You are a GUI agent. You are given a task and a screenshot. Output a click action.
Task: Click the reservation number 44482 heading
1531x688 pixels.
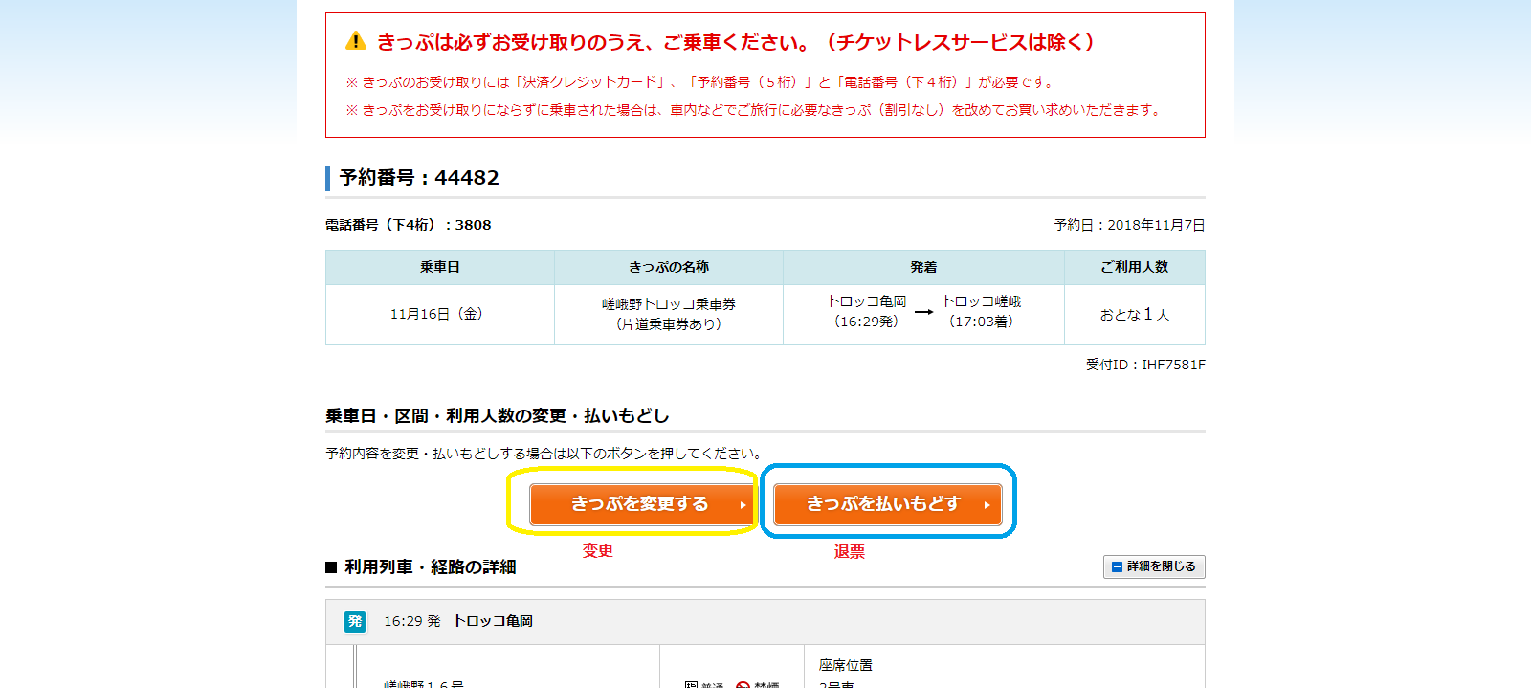[419, 178]
